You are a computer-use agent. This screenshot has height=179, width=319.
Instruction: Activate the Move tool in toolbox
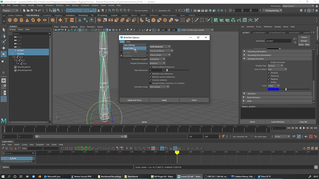(x=4, y=48)
